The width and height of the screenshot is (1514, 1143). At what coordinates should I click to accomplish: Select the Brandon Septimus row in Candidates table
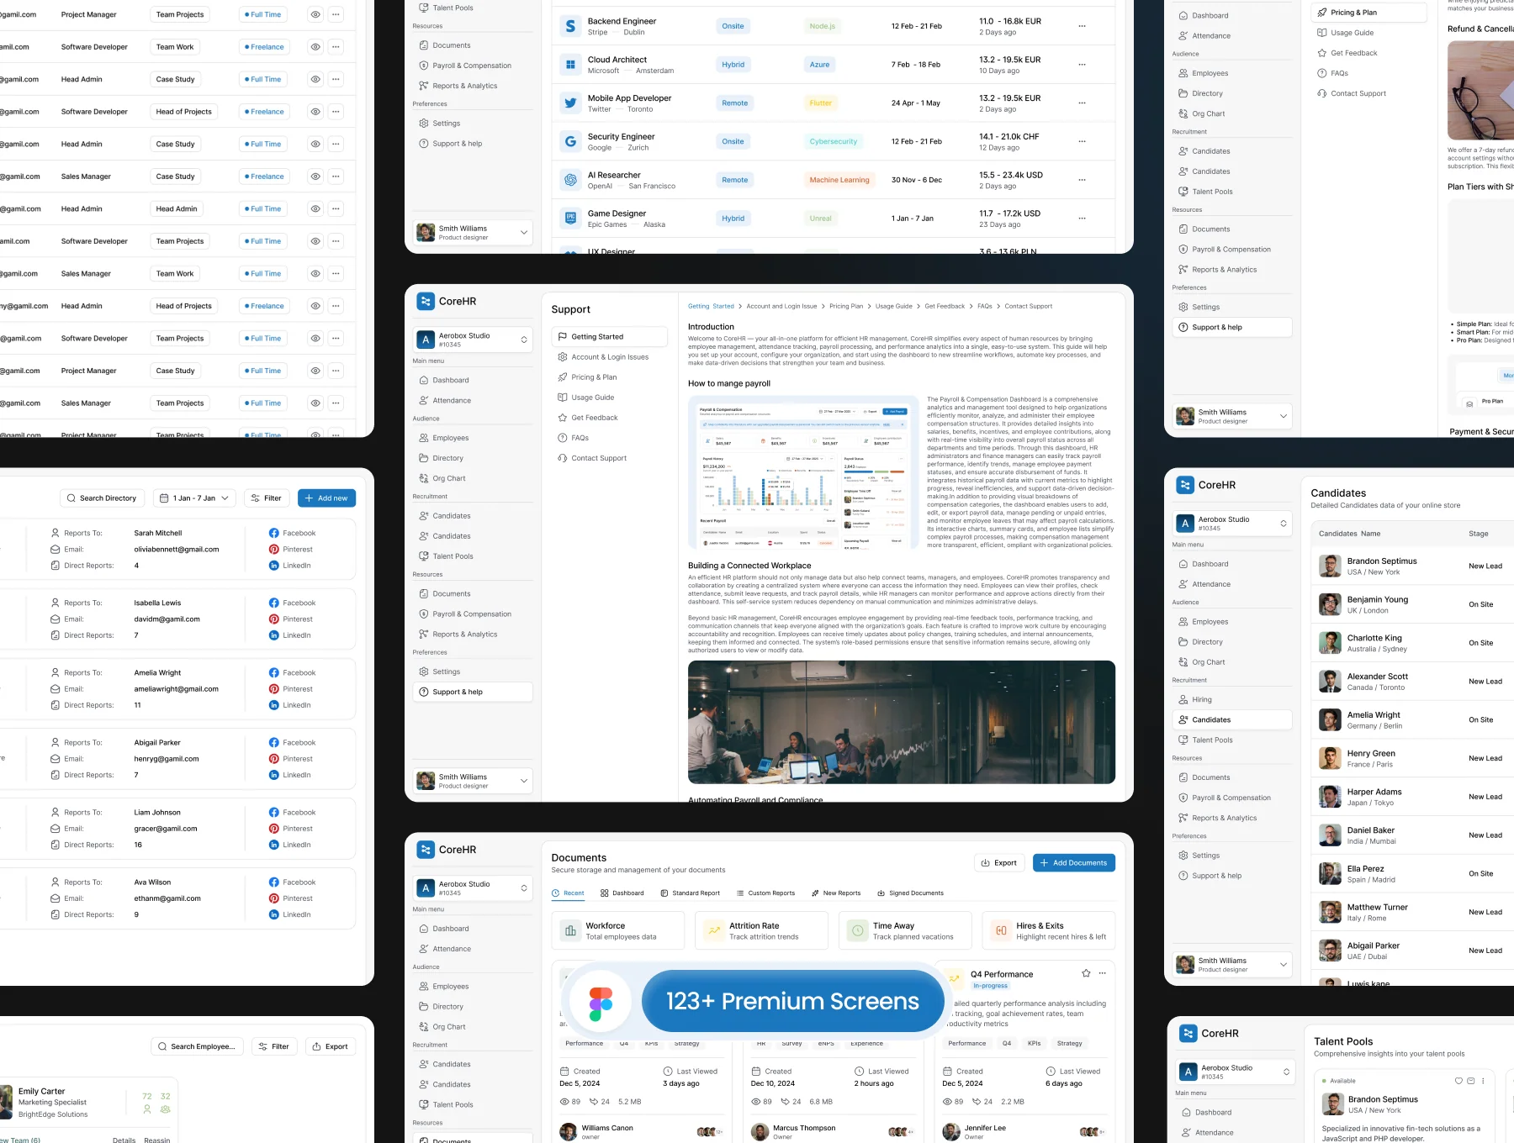(x=1411, y=566)
